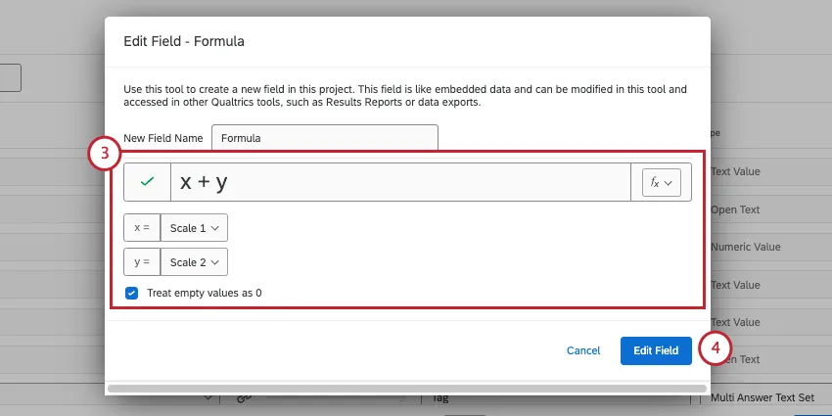Click the step 3 numbered marker

(x=103, y=154)
